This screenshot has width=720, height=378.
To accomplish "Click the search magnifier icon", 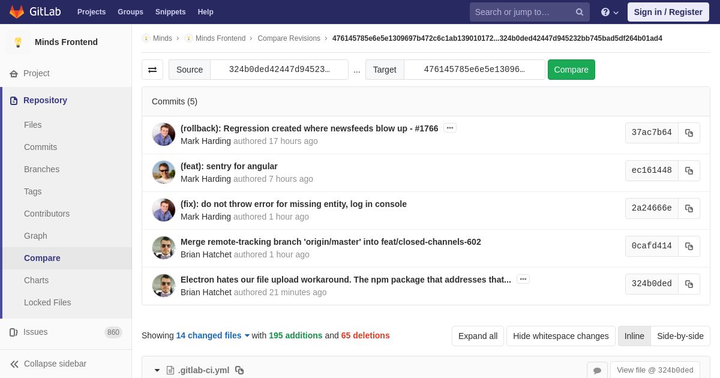I will tap(579, 12).
